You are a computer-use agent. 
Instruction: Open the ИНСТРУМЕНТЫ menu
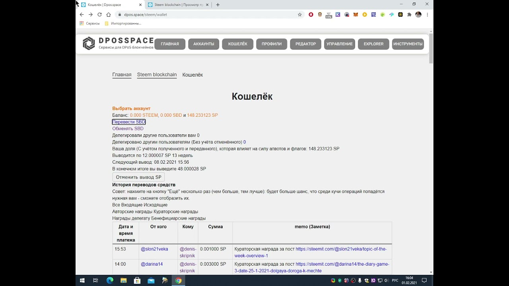point(408,44)
